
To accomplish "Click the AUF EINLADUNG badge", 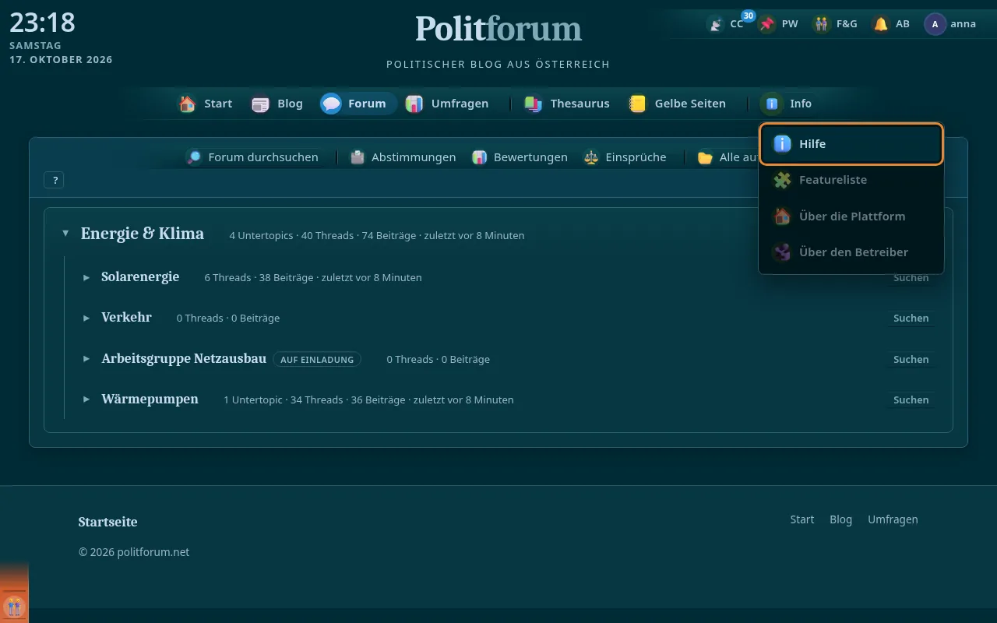I will click(317, 359).
